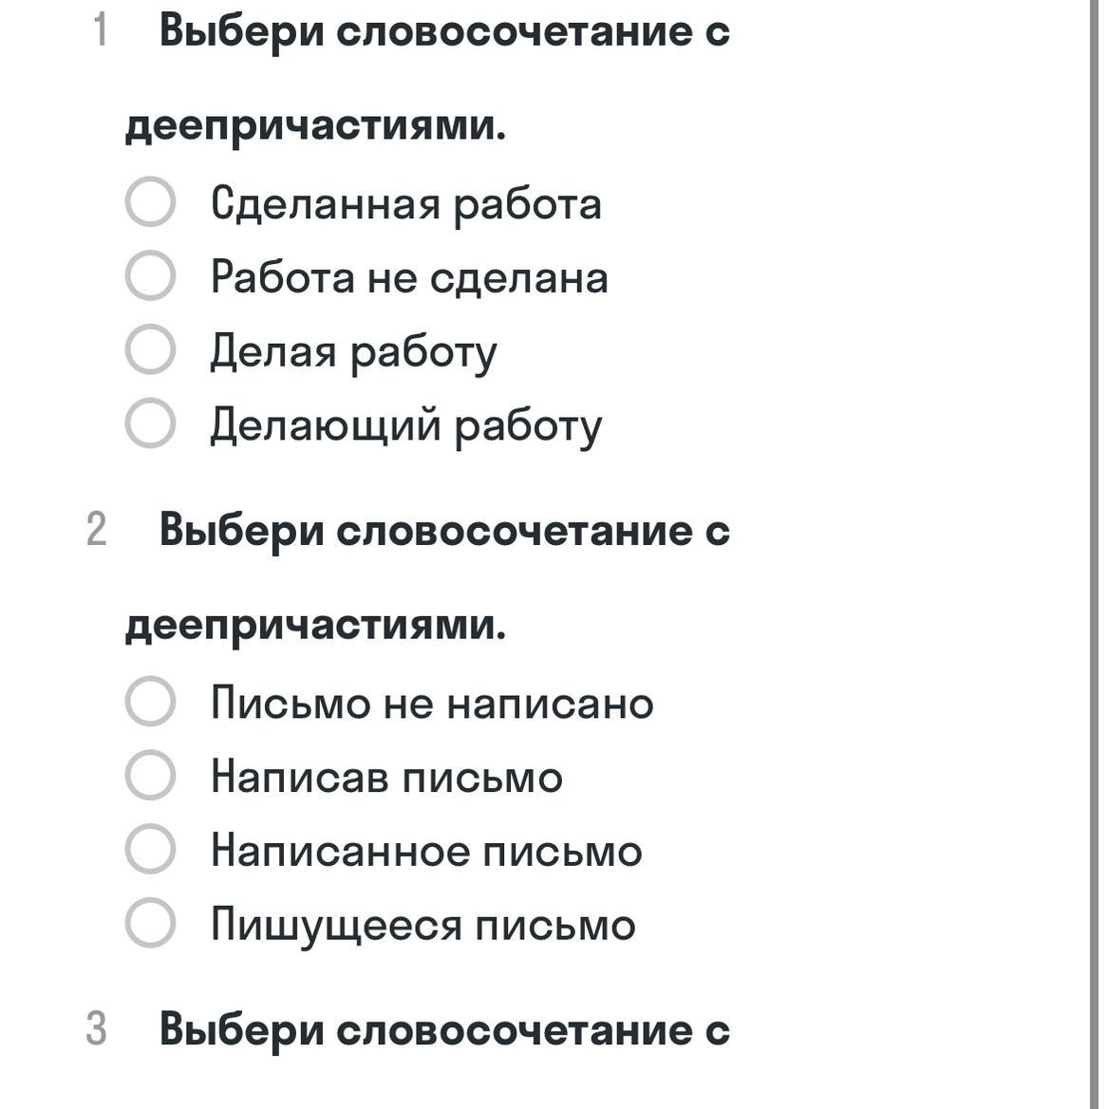This screenshot has height=1109, width=1107.
Task: Mark the 'Написанное письмо' radio button
Action: click(150, 849)
